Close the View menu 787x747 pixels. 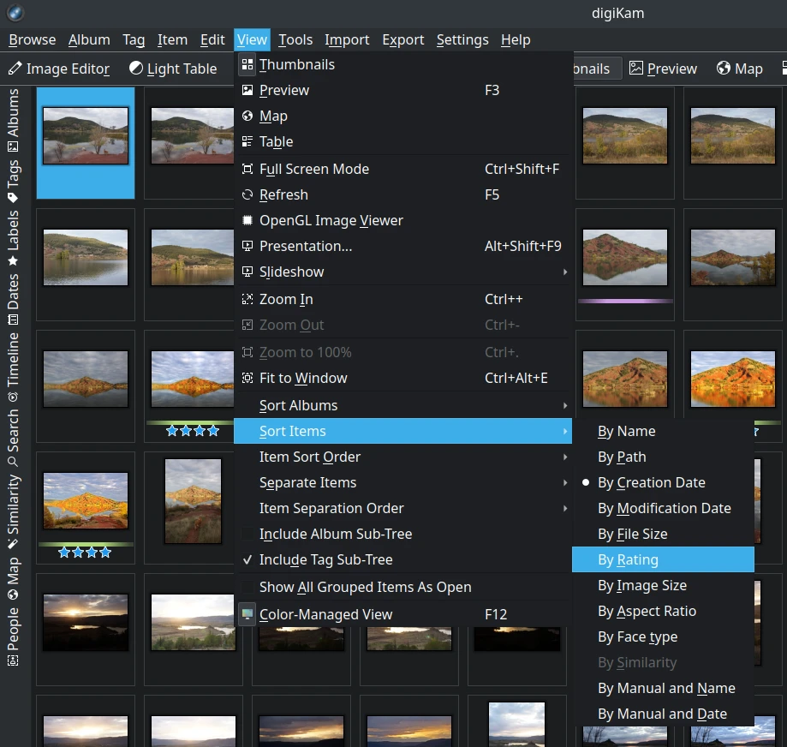[252, 39]
